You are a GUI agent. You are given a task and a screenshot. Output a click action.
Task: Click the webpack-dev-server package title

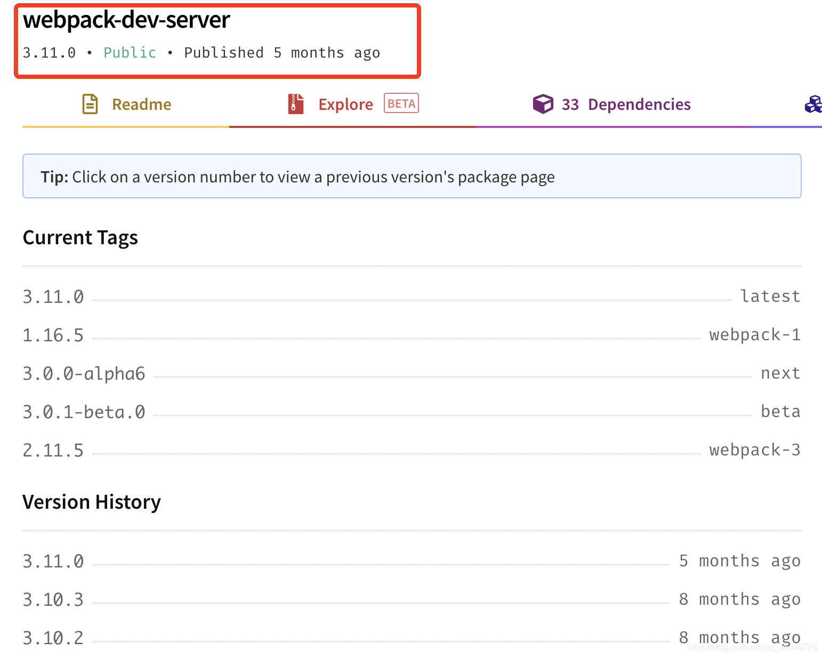(126, 20)
